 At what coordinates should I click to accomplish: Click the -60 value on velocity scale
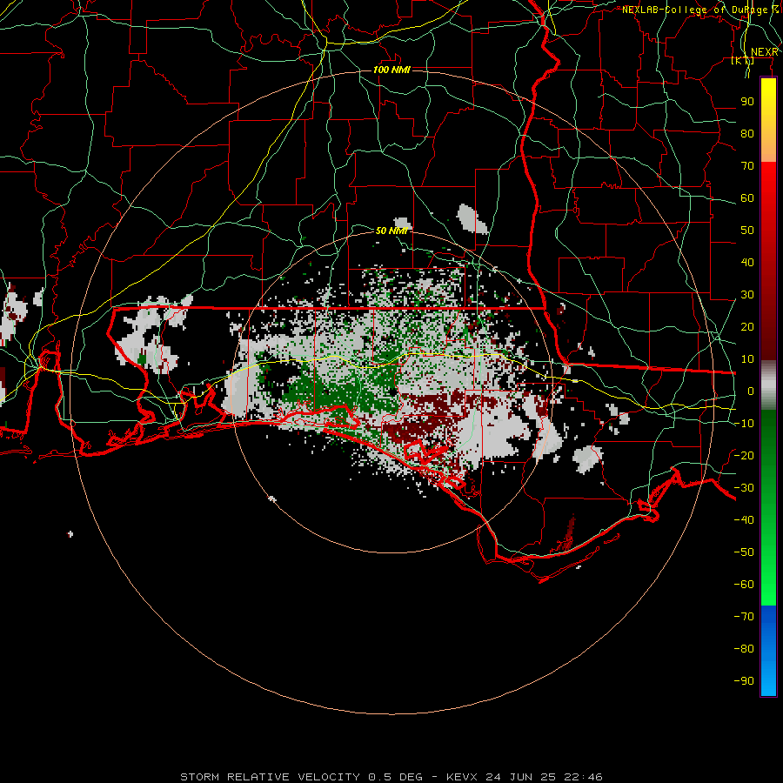coord(744,585)
